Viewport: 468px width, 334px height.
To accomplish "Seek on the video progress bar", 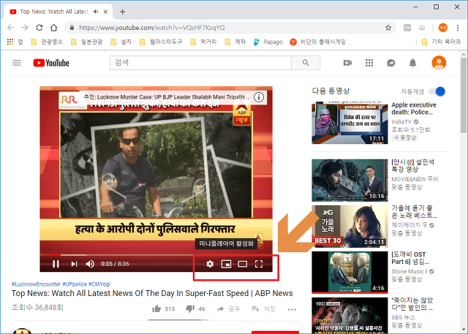I will click(x=156, y=255).
